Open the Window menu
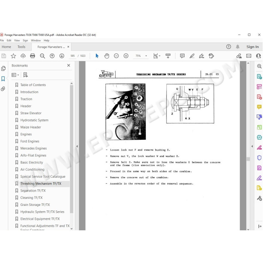Image resolution: width=263 pixels, height=263 pixels. 36,41
